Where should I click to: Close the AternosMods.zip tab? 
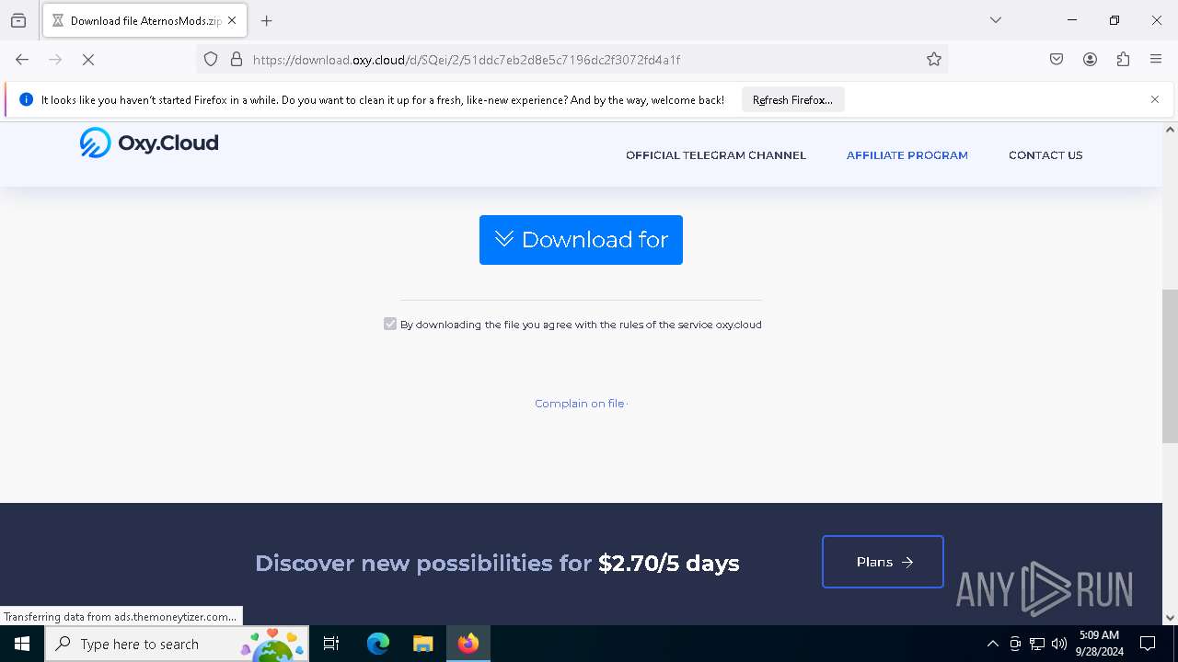(232, 20)
